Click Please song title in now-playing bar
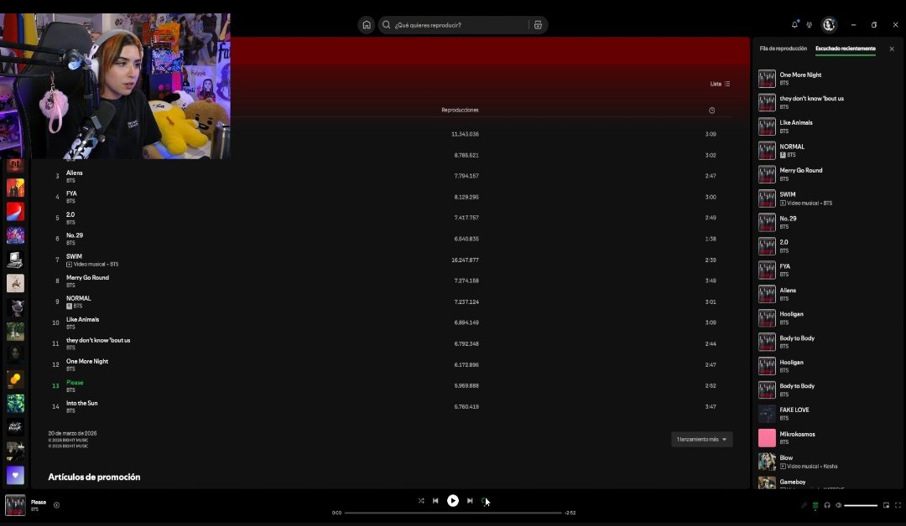 click(x=38, y=503)
